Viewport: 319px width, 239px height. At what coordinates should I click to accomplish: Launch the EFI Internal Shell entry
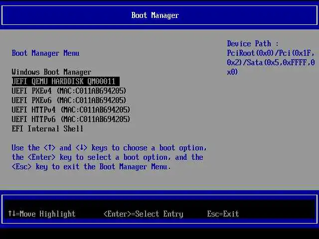pyautogui.click(x=47, y=128)
